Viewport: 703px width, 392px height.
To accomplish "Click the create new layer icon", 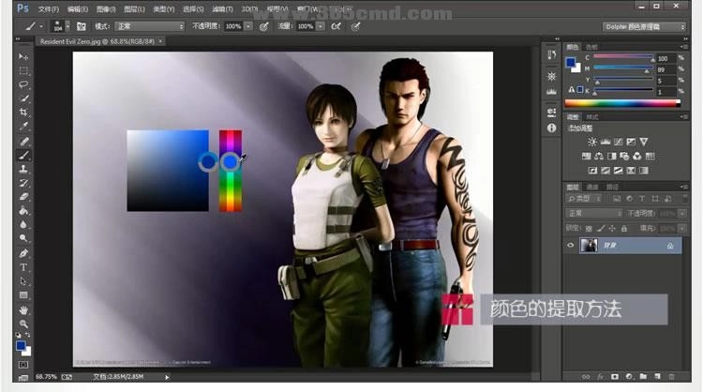I will pos(658,377).
